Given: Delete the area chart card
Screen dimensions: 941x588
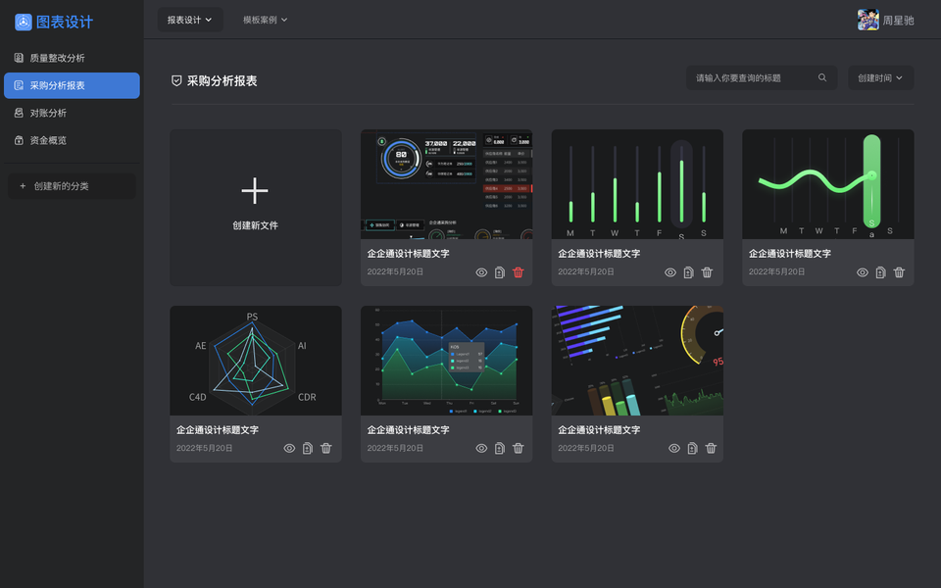Looking at the screenshot, I should [518, 448].
